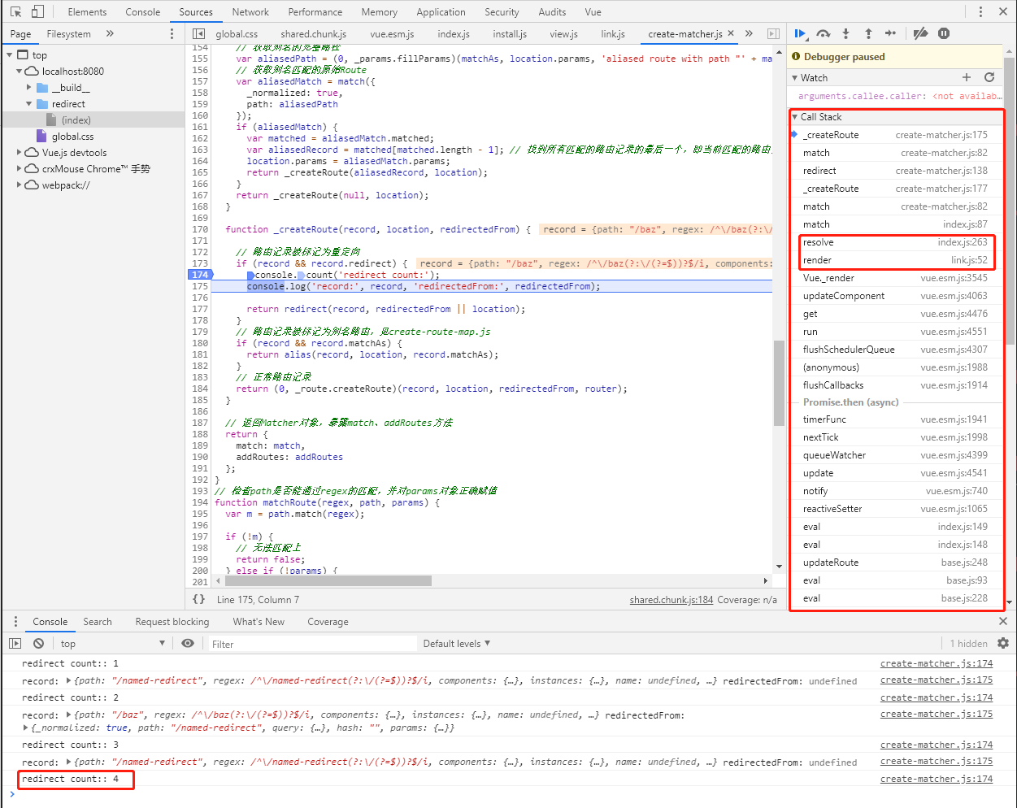The width and height of the screenshot is (1017, 808).
Task: Open the shared.chunk.js:184 link
Action: 671,599
